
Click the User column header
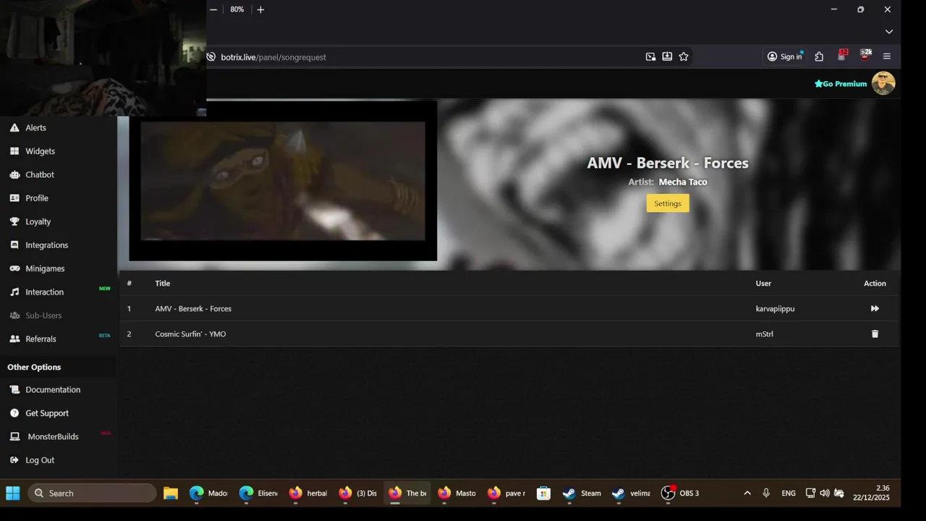coord(764,283)
